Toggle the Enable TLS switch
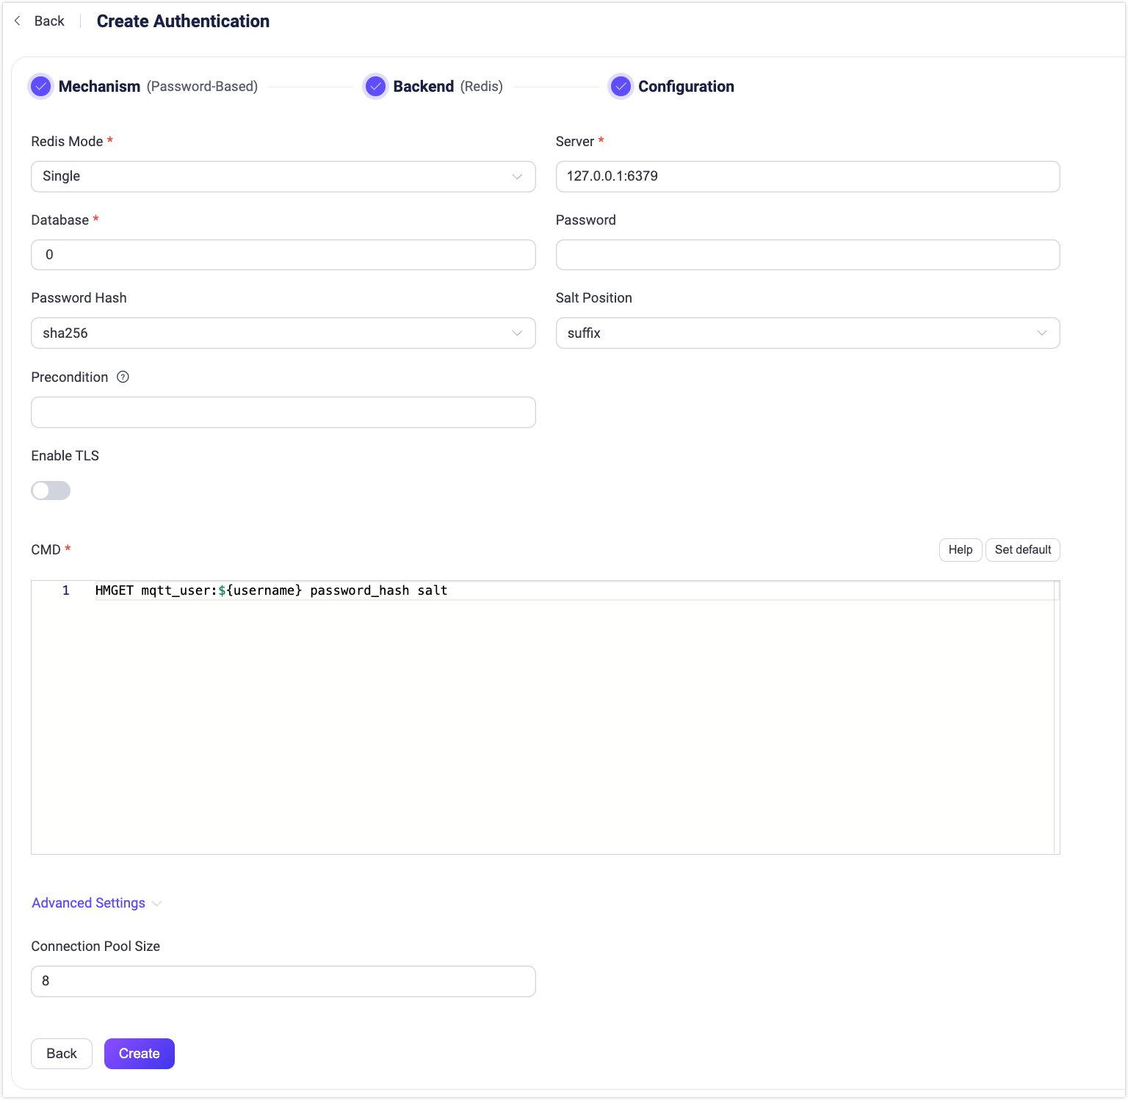The width and height of the screenshot is (1128, 1100). (51, 491)
